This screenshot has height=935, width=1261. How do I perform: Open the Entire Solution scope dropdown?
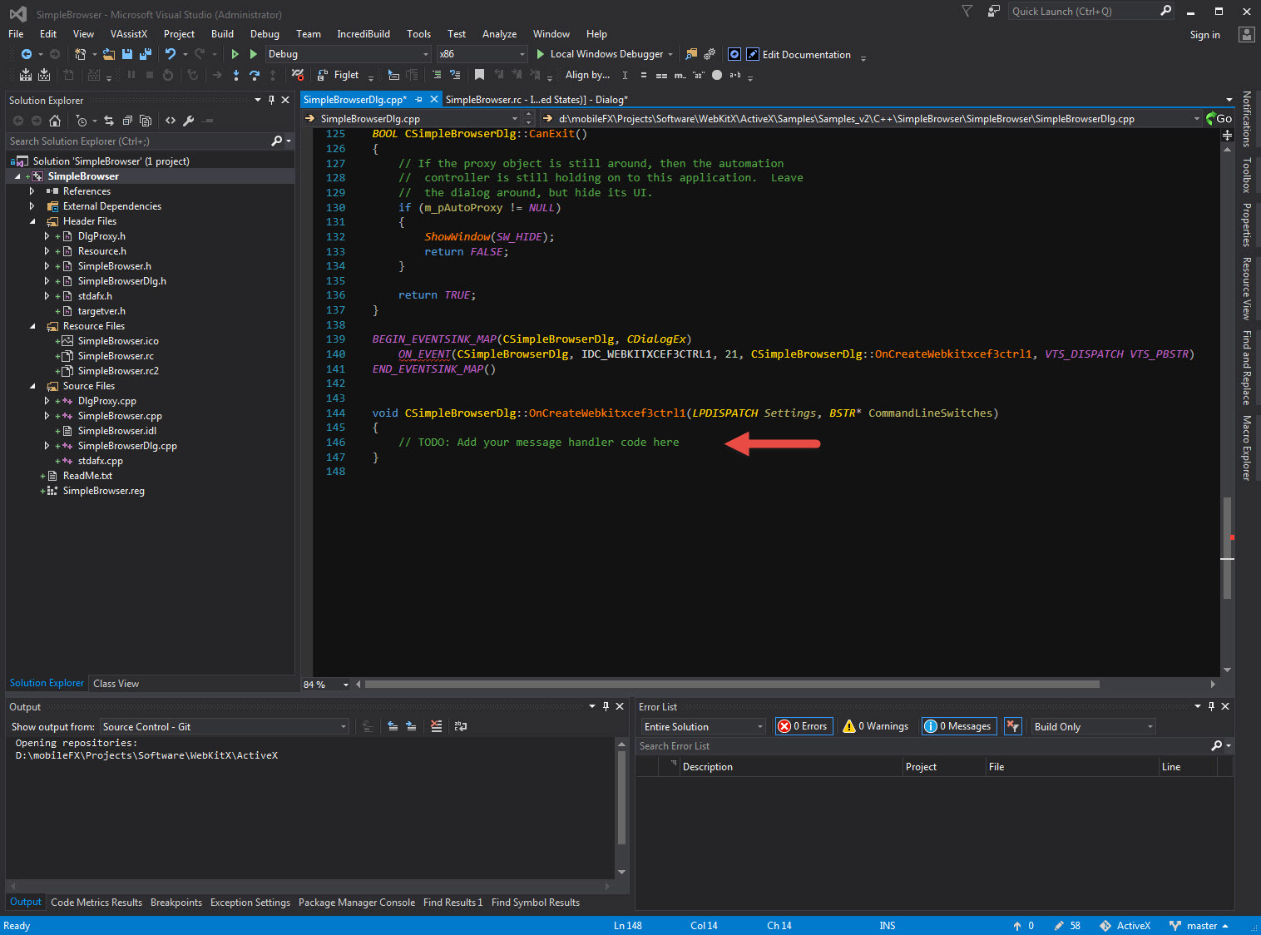[703, 726]
